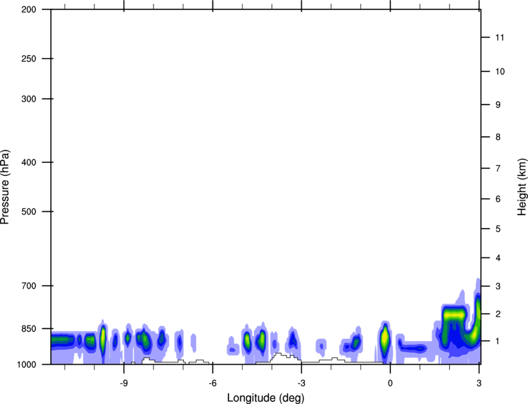Click the 250 pressure tick label

click(29, 58)
